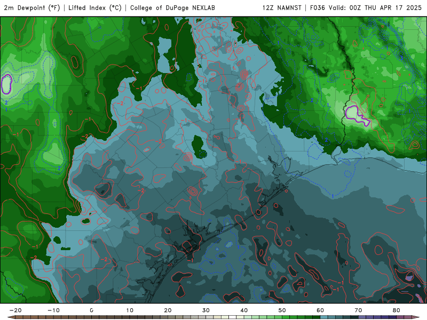Viewport: 427px width, 320px height.
Task: Click the "12Z NAMNST" model run label
Action: coord(282,8)
